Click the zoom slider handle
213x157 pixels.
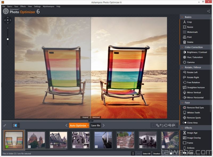click(x=7, y=39)
